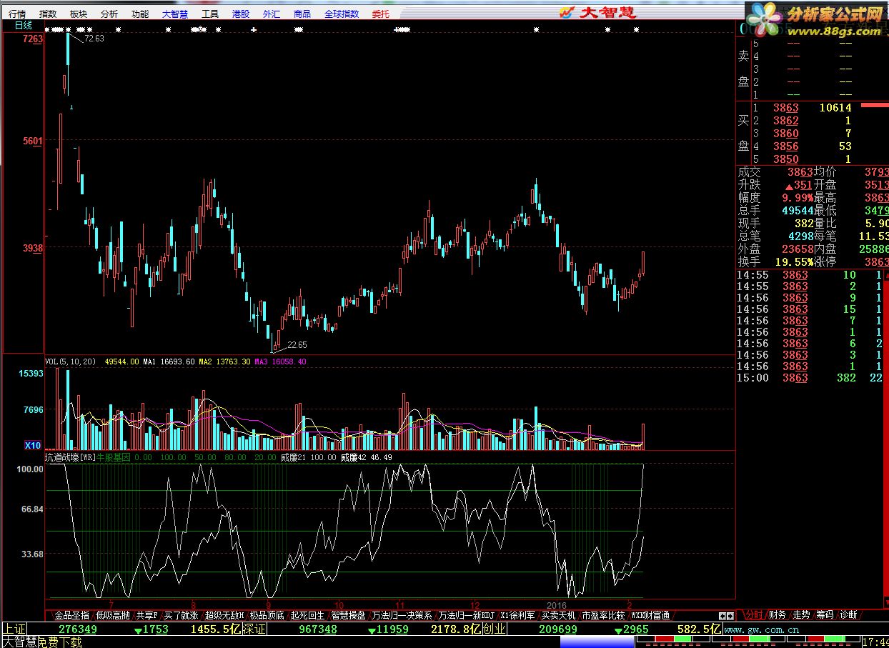Click the 大智慧 logo in title bar
889x648 pixels.
click(597, 11)
